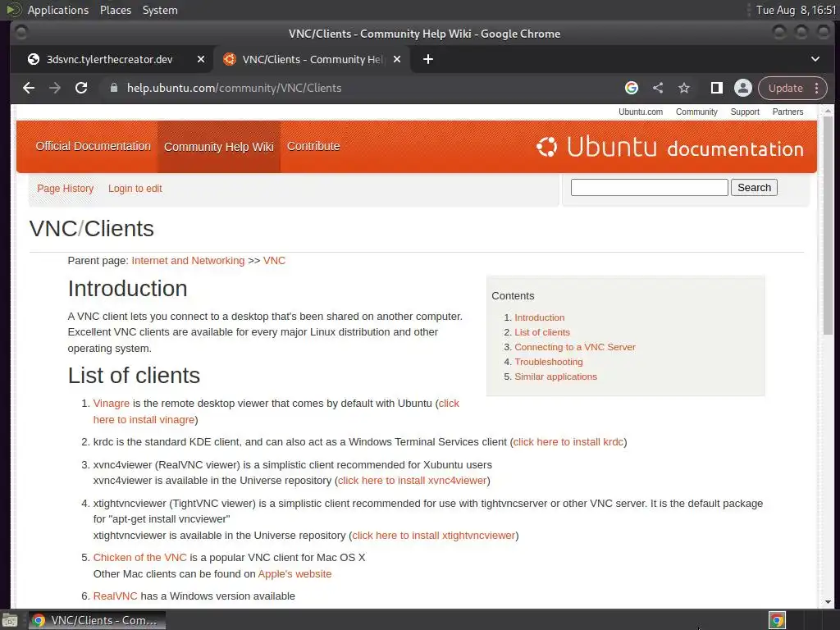The image size is (840, 630).
Task: Click the MATE logo icon in top panel
Action: (x=14, y=10)
